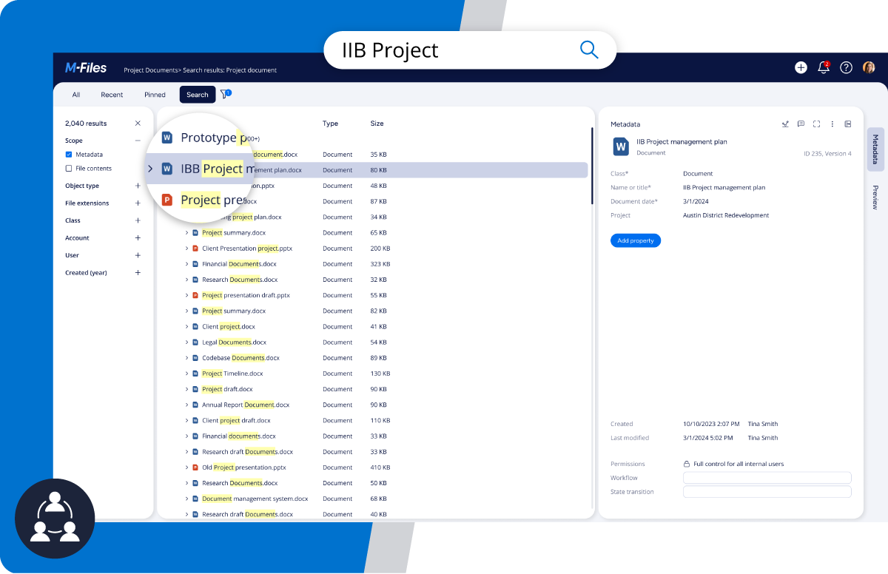
Task: Open the Austin District Redevelopment project value
Action: 726,215
